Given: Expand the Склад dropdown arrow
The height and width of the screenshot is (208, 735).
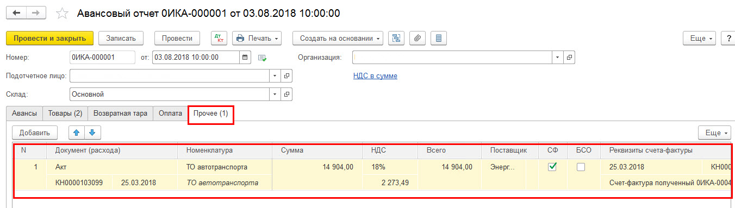Looking at the screenshot, I should (275, 94).
